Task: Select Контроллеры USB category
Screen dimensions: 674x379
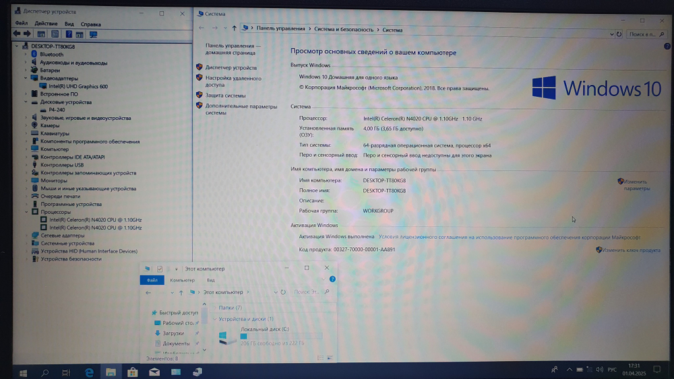Action: 62,165
